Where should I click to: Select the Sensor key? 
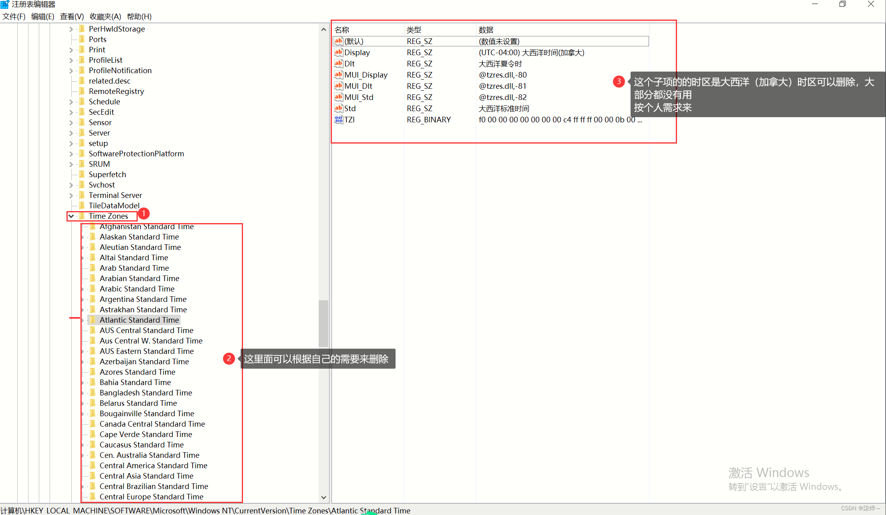[x=100, y=122]
